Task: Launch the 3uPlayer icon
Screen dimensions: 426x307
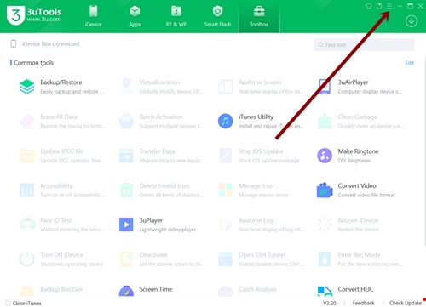Action: coord(126,225)
